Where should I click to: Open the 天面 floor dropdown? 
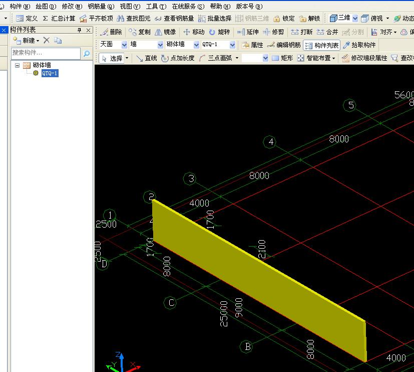click(x=124, y=45)
